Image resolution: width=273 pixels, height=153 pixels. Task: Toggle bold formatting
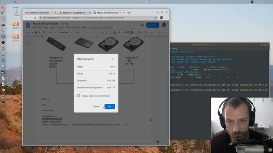102,32
